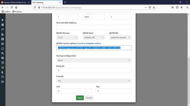Open the QEMU Version dropdown
190x106 pixels.
tap(67, 37)
